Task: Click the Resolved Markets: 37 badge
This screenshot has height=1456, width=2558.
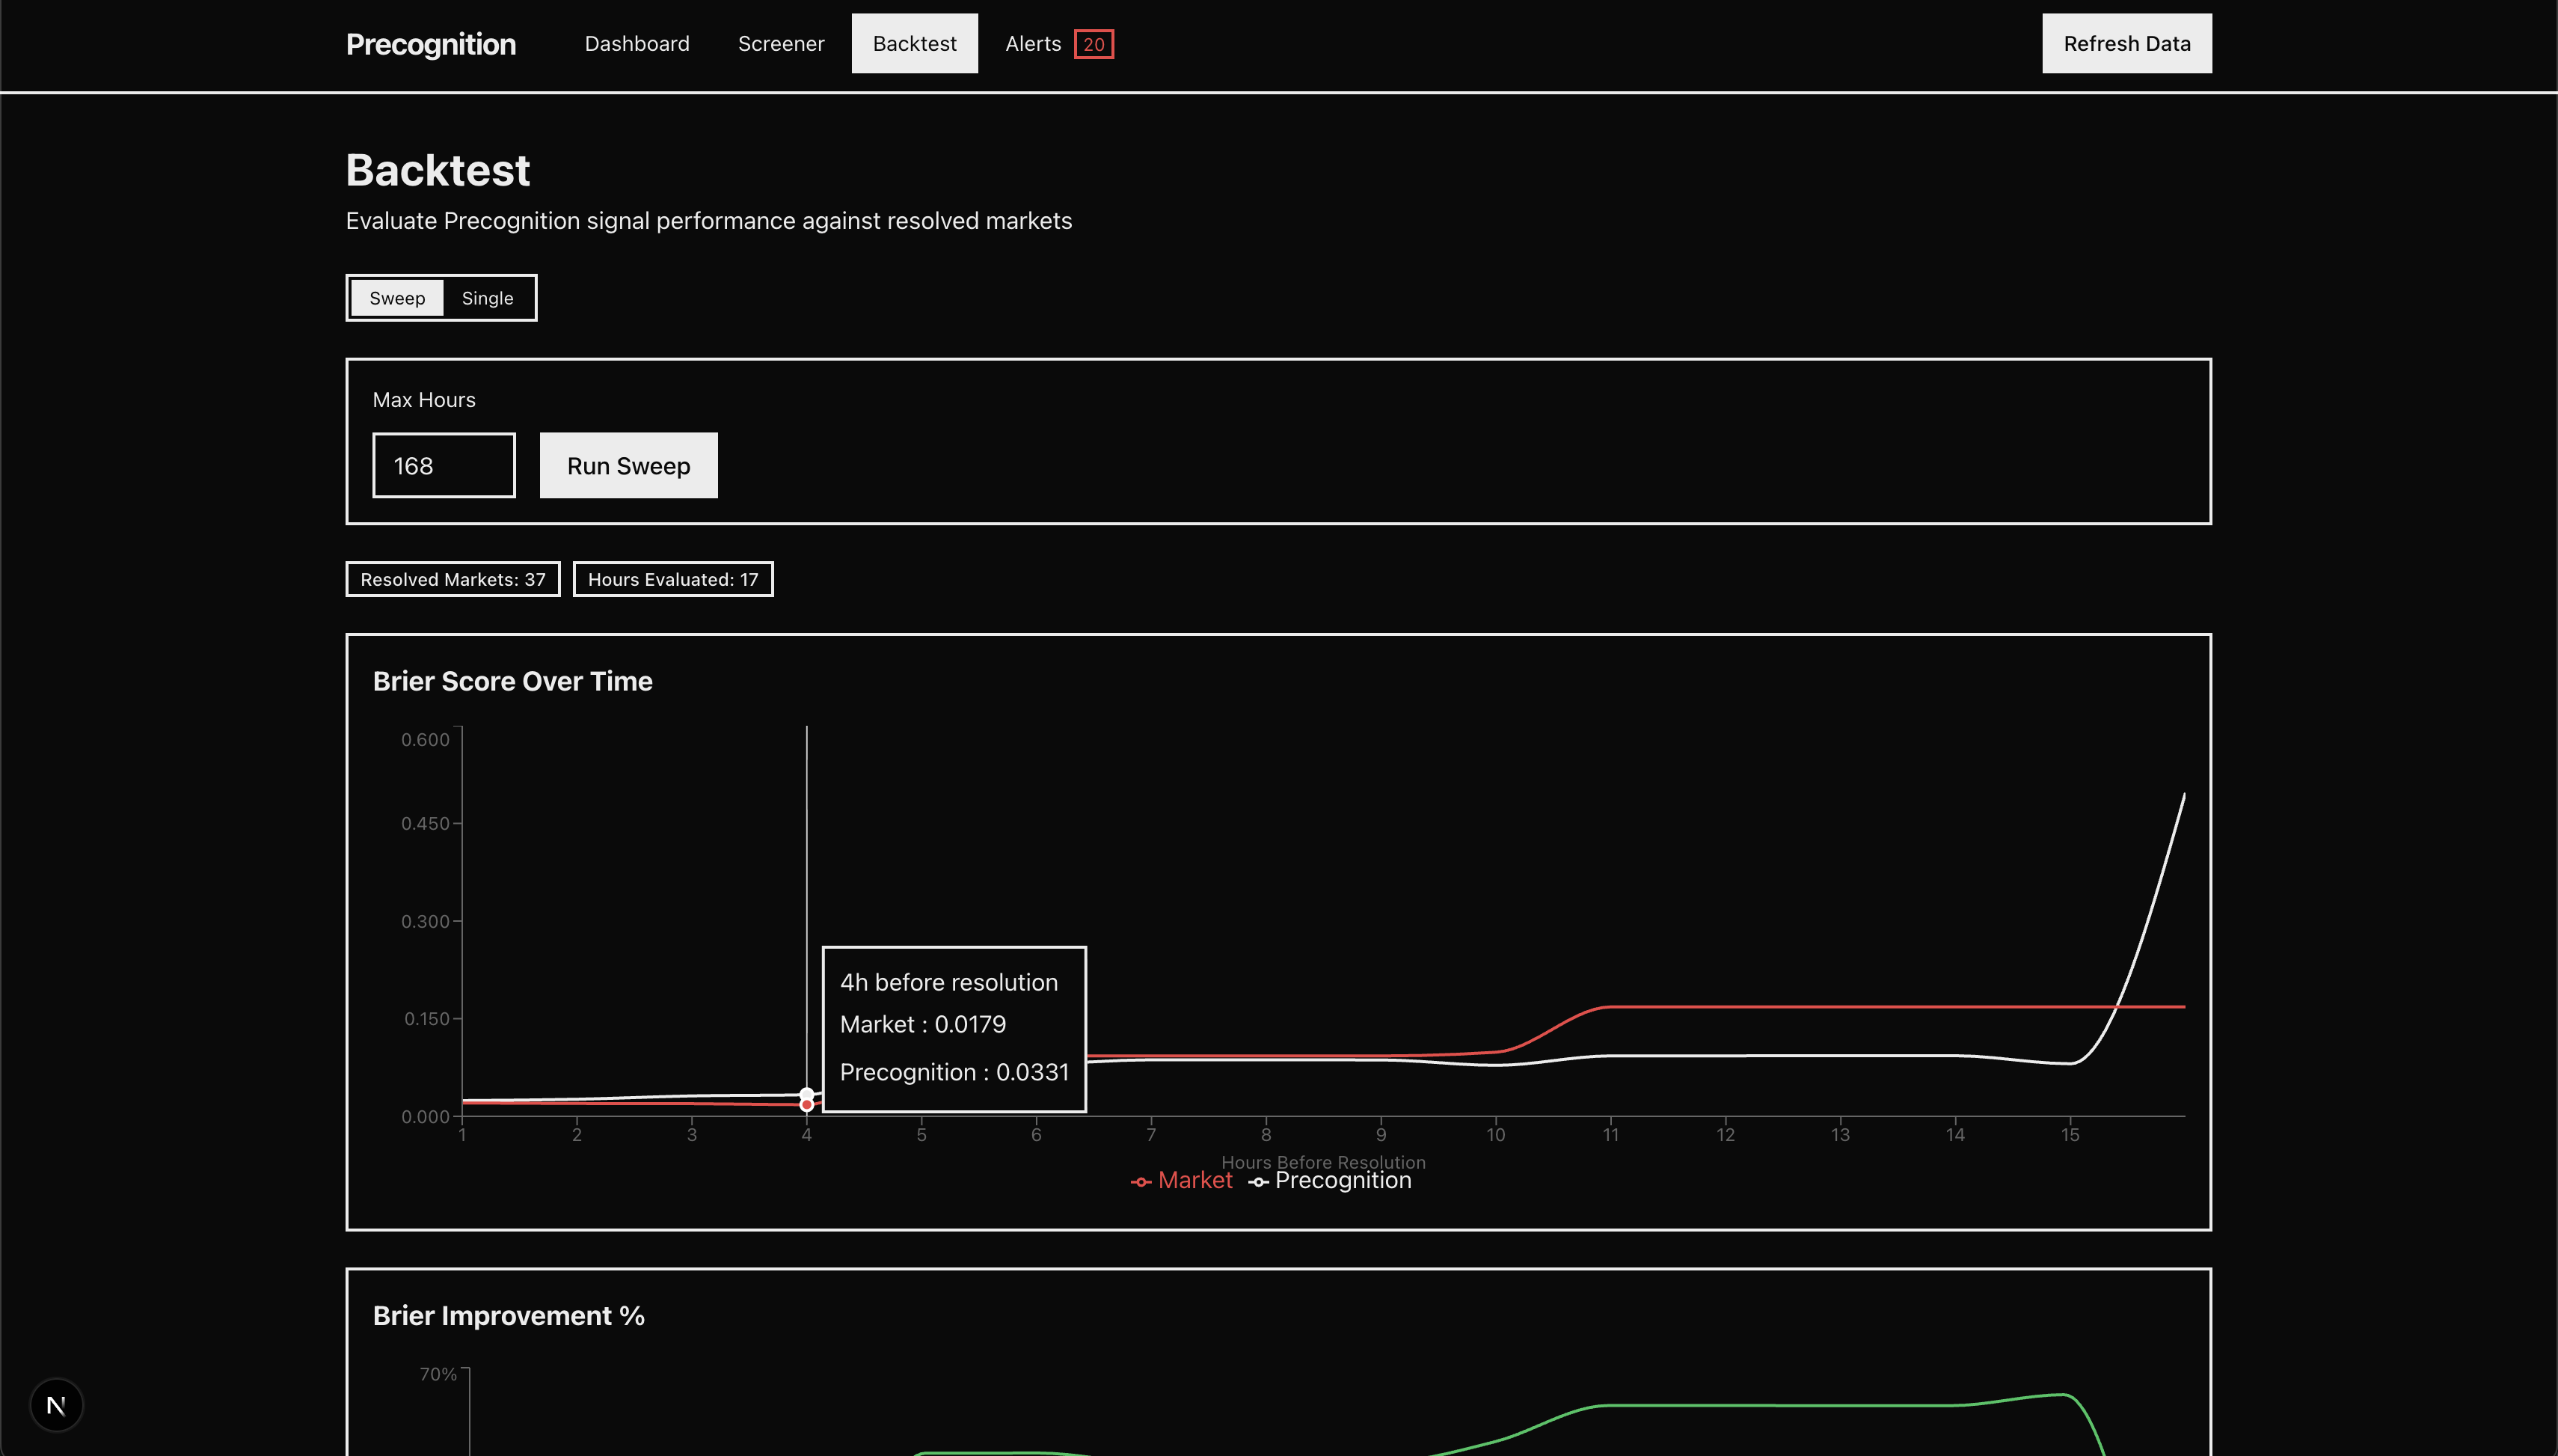Action: 453,579
